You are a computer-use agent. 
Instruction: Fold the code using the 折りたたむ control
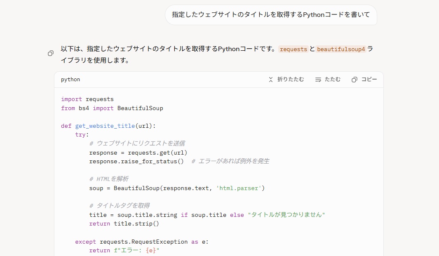click(286, 79)
